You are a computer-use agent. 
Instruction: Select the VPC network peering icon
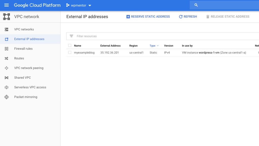click(x=6, y=68)
